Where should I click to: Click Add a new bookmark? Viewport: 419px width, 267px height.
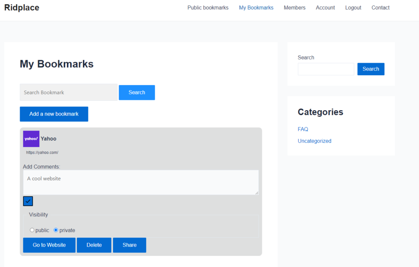tap(54, 114)
